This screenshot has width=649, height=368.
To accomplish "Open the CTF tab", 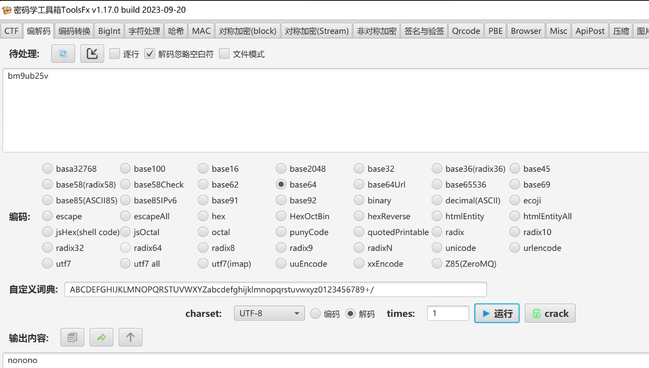I will [x=11, y=31].
